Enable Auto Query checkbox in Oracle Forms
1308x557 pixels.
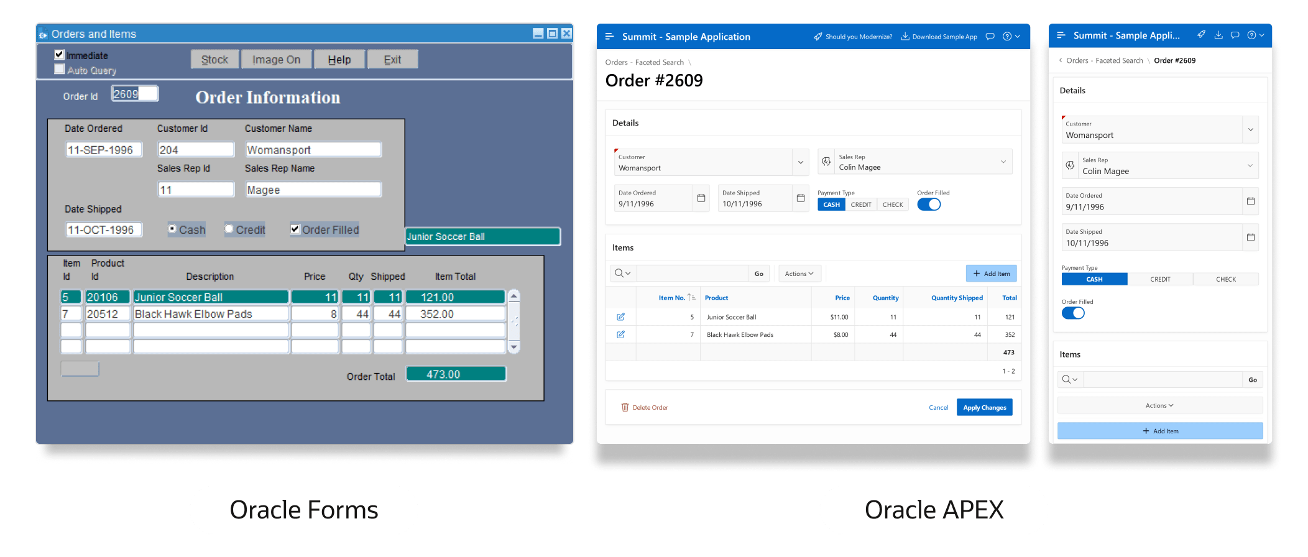point(60,69)
